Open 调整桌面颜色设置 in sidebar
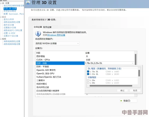The height and width of the screenshot is (117, 149). tap(12, 22)
